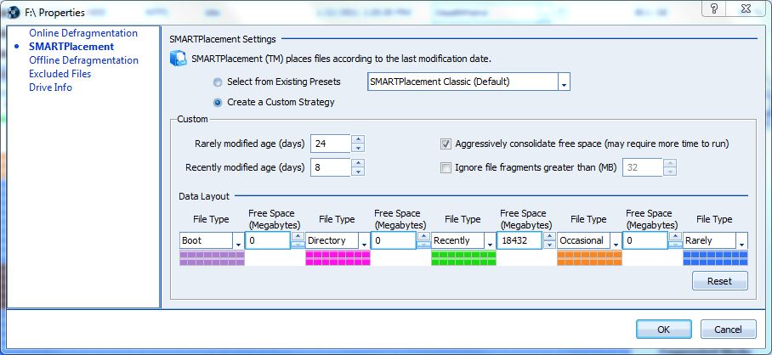The image size is (772, 355).
Task: Open the Occasional file type dropdown
Action: pos(615,241)
